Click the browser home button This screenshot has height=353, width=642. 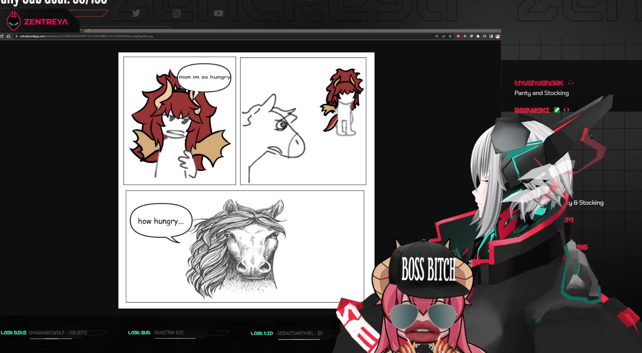click(8, 36)
